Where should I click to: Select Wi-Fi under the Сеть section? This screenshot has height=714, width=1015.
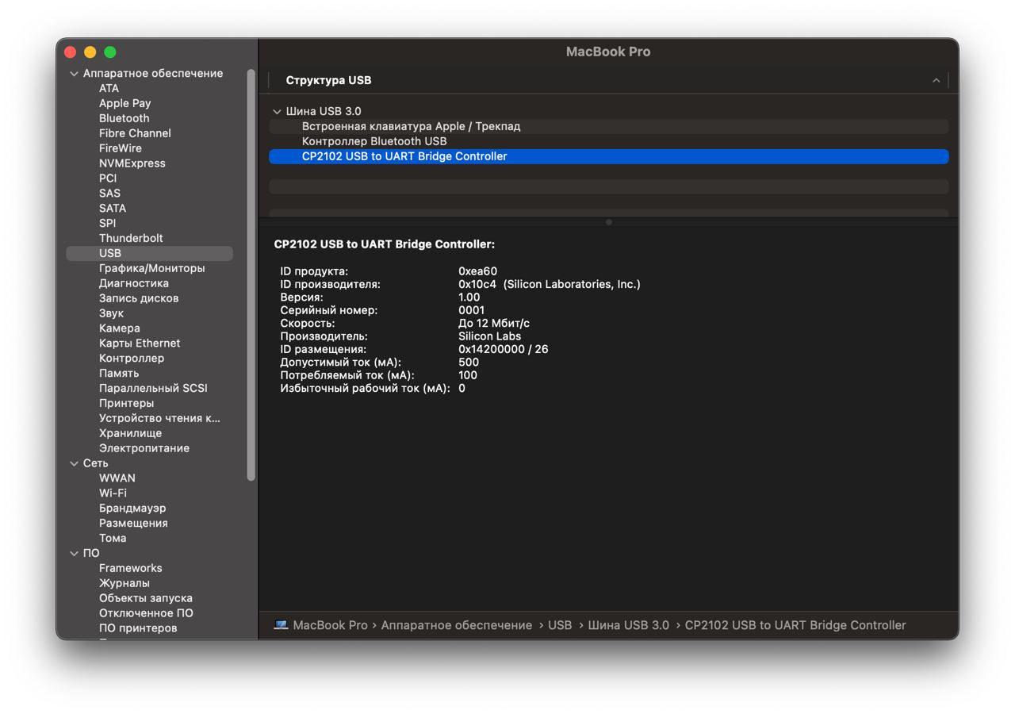(113, 493)
